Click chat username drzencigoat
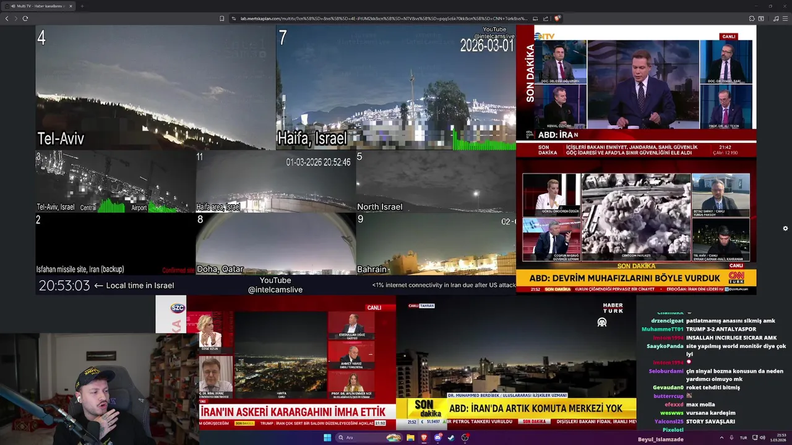Viewport: 792px width, 445px height. coord(667,321)
